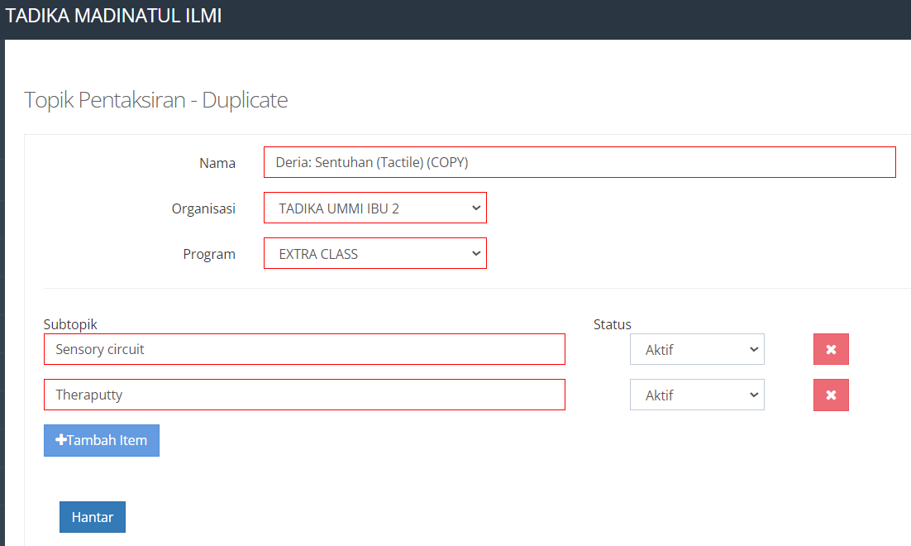Click the dark sidebar strip on left edge
Image resolution: width=911 pixels, height=546 pixels.
[x=2, y=290]
